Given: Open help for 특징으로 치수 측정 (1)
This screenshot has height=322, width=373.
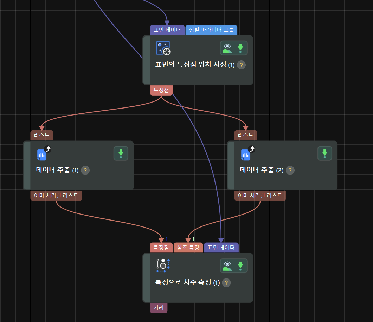Looking at the screenshot, I should coord(226,283).
